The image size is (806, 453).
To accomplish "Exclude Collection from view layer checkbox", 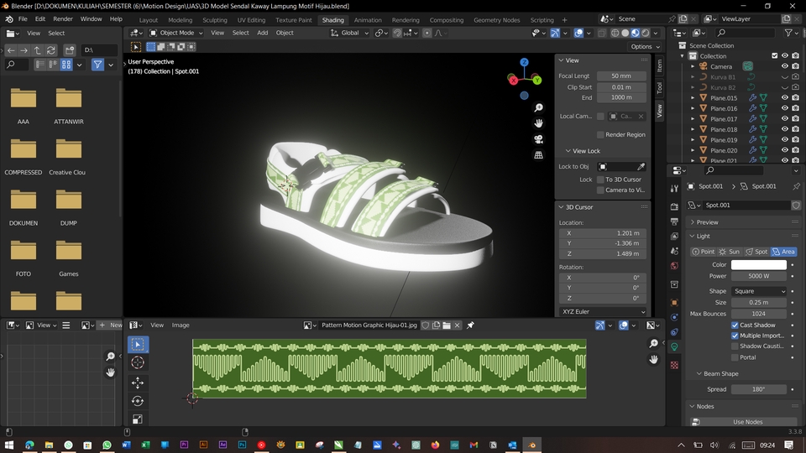I will [775, 55].
